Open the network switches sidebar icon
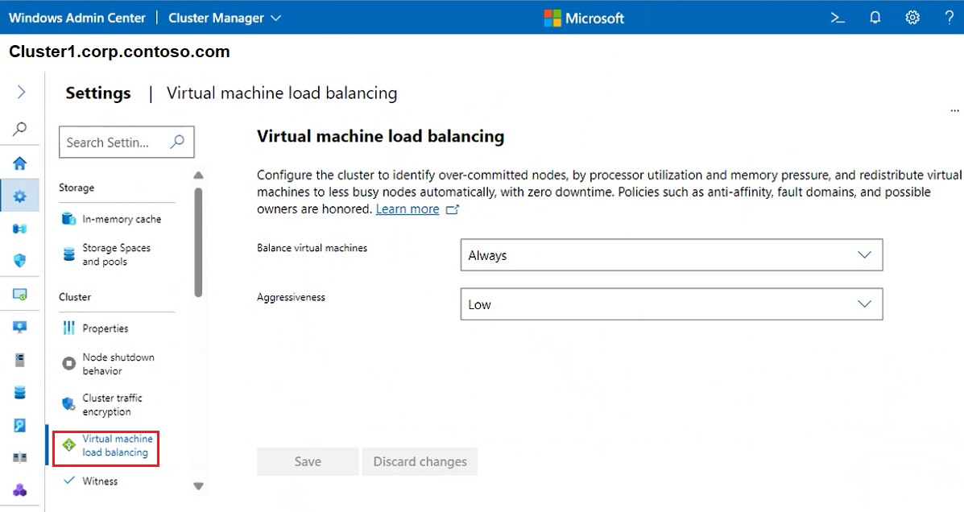Viewport: 964px width, 512px height. (19, 457)
